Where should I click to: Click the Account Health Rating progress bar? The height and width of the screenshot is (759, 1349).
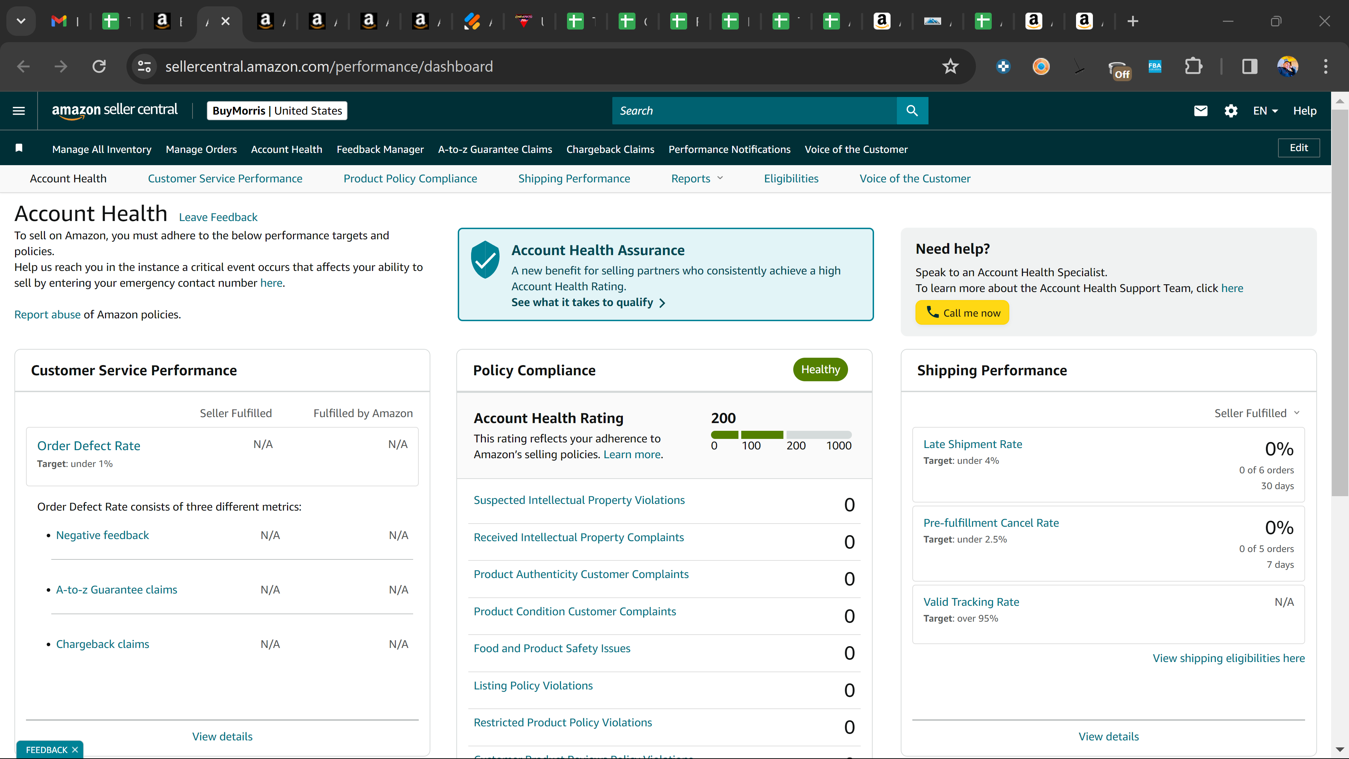(x=781, y=435)
